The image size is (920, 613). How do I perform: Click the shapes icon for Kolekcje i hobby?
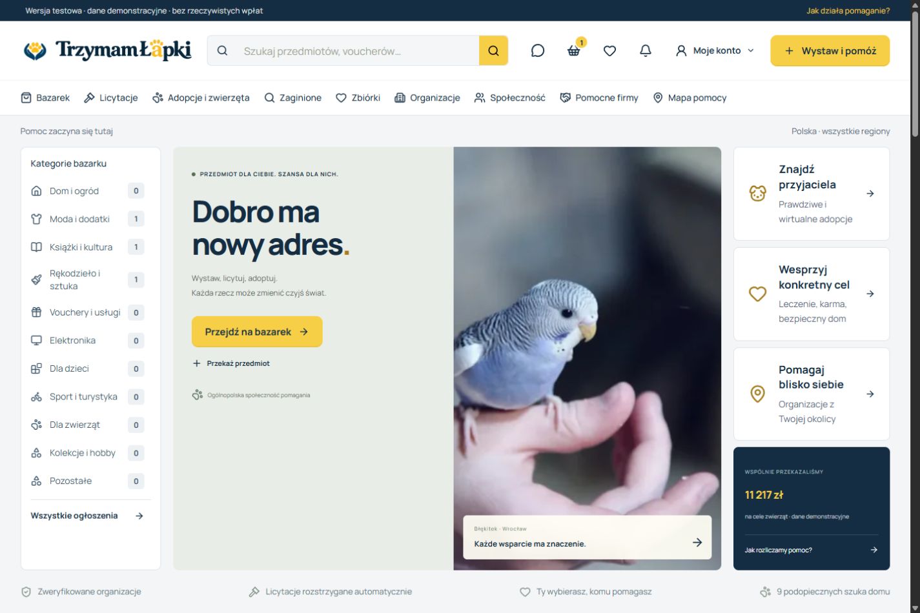pos(36,453)
